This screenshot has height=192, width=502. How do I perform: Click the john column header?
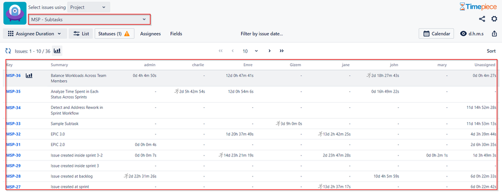pos(394,65)
